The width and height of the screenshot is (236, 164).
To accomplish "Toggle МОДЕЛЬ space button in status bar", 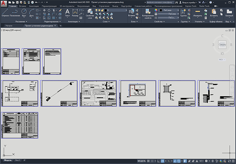I will point(142,161).
